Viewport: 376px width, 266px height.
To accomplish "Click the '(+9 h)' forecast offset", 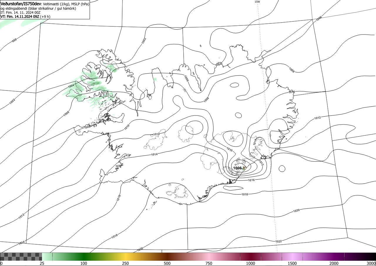I will 45,17.
